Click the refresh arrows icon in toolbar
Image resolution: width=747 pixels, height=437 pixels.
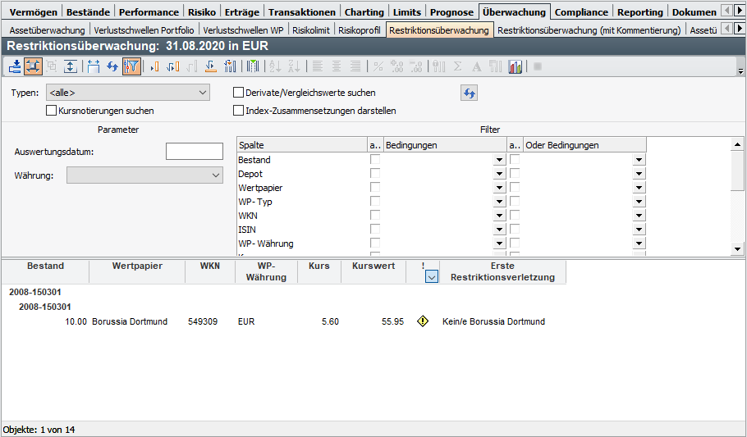112,67
